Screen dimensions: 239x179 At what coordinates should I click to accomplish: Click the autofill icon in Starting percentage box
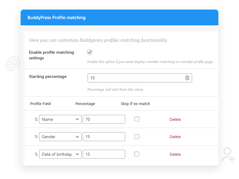tap(187, 78)
